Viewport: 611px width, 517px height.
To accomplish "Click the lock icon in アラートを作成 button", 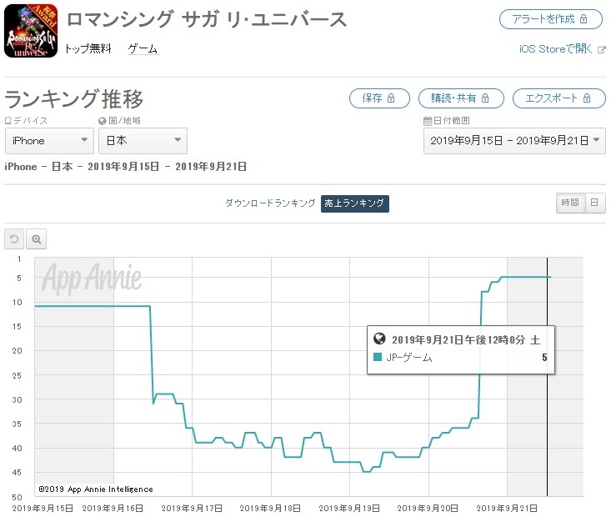I will click(583, 19).
